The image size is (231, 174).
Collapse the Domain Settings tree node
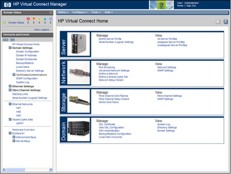10,48
